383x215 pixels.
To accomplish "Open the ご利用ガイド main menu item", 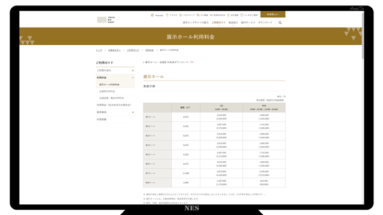I will (x=218, y=23).
